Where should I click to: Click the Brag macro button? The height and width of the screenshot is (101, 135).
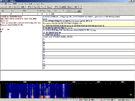point(49,7)
